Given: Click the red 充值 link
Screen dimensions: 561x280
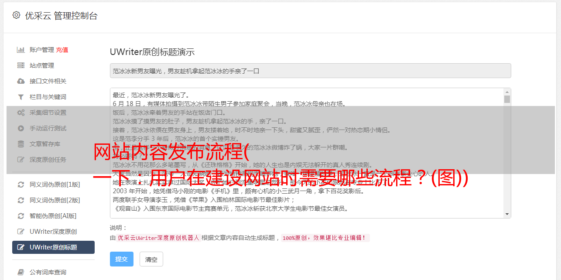Looking at the screenshot, I should (x=62, y=50).
